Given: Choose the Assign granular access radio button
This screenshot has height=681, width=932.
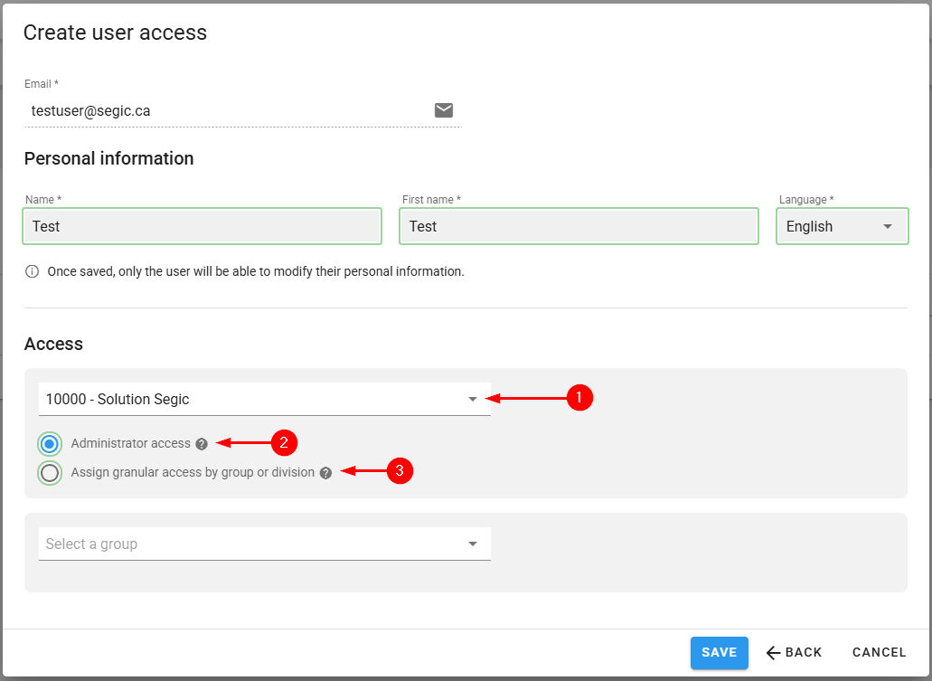Looking at the screenshot, I should [x=50, y=472].
